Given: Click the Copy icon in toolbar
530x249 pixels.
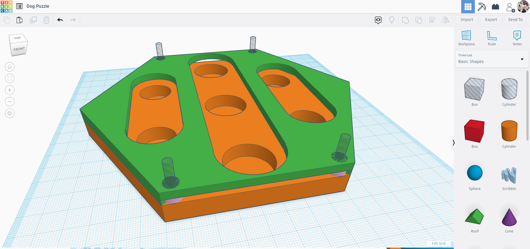Looking at the screenshot, I should click(x=7, y=20).
